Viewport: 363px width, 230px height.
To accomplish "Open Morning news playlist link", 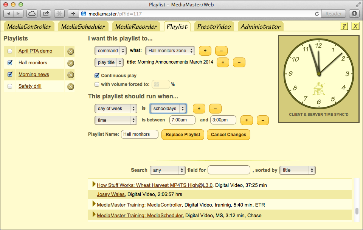I will pyautogui.click(x=34, y=75).
